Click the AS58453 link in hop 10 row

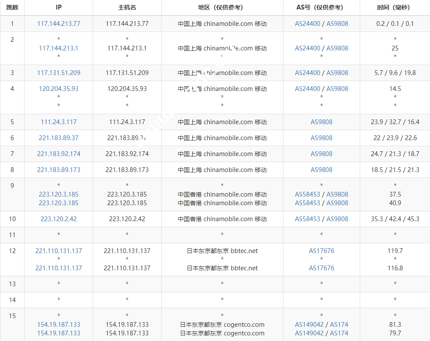pyautogui.click(x=307, y=219)
